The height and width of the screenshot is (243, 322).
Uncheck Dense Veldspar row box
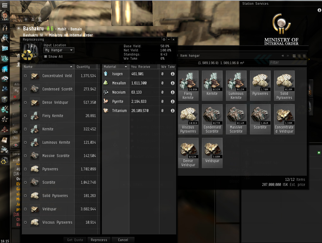point(25,102)
